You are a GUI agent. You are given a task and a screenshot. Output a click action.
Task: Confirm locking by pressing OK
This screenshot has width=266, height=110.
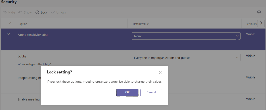point(127,92)
